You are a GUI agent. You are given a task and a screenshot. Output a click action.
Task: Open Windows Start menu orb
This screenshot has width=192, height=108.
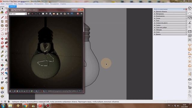[3, 106]
